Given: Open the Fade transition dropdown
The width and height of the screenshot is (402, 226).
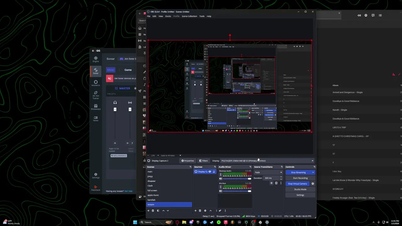Looking at the screenshot, I should (268, 172).
